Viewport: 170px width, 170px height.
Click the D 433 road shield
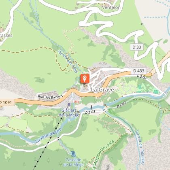point(139,71)
